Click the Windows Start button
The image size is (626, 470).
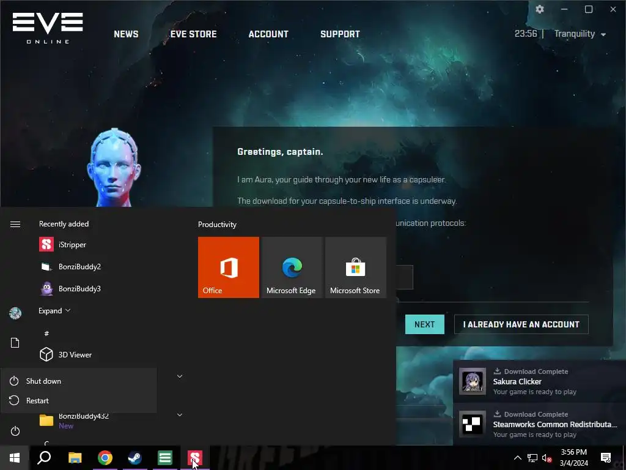click(15, 458)
